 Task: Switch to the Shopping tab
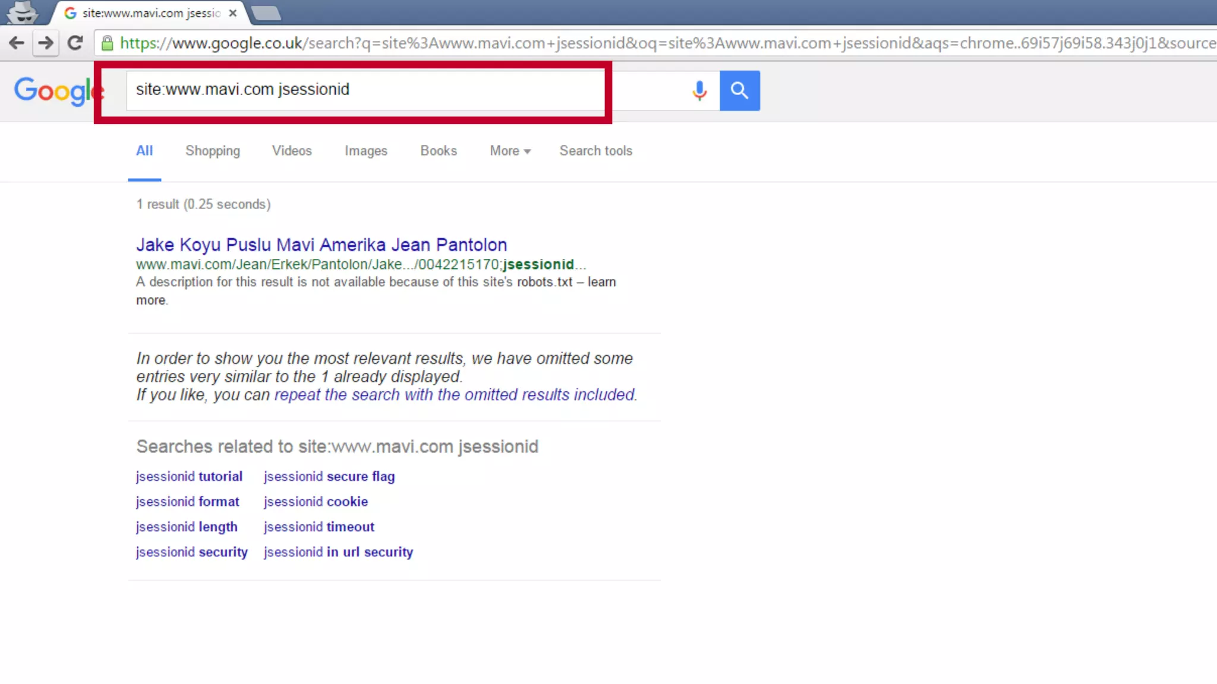point(212,151)
